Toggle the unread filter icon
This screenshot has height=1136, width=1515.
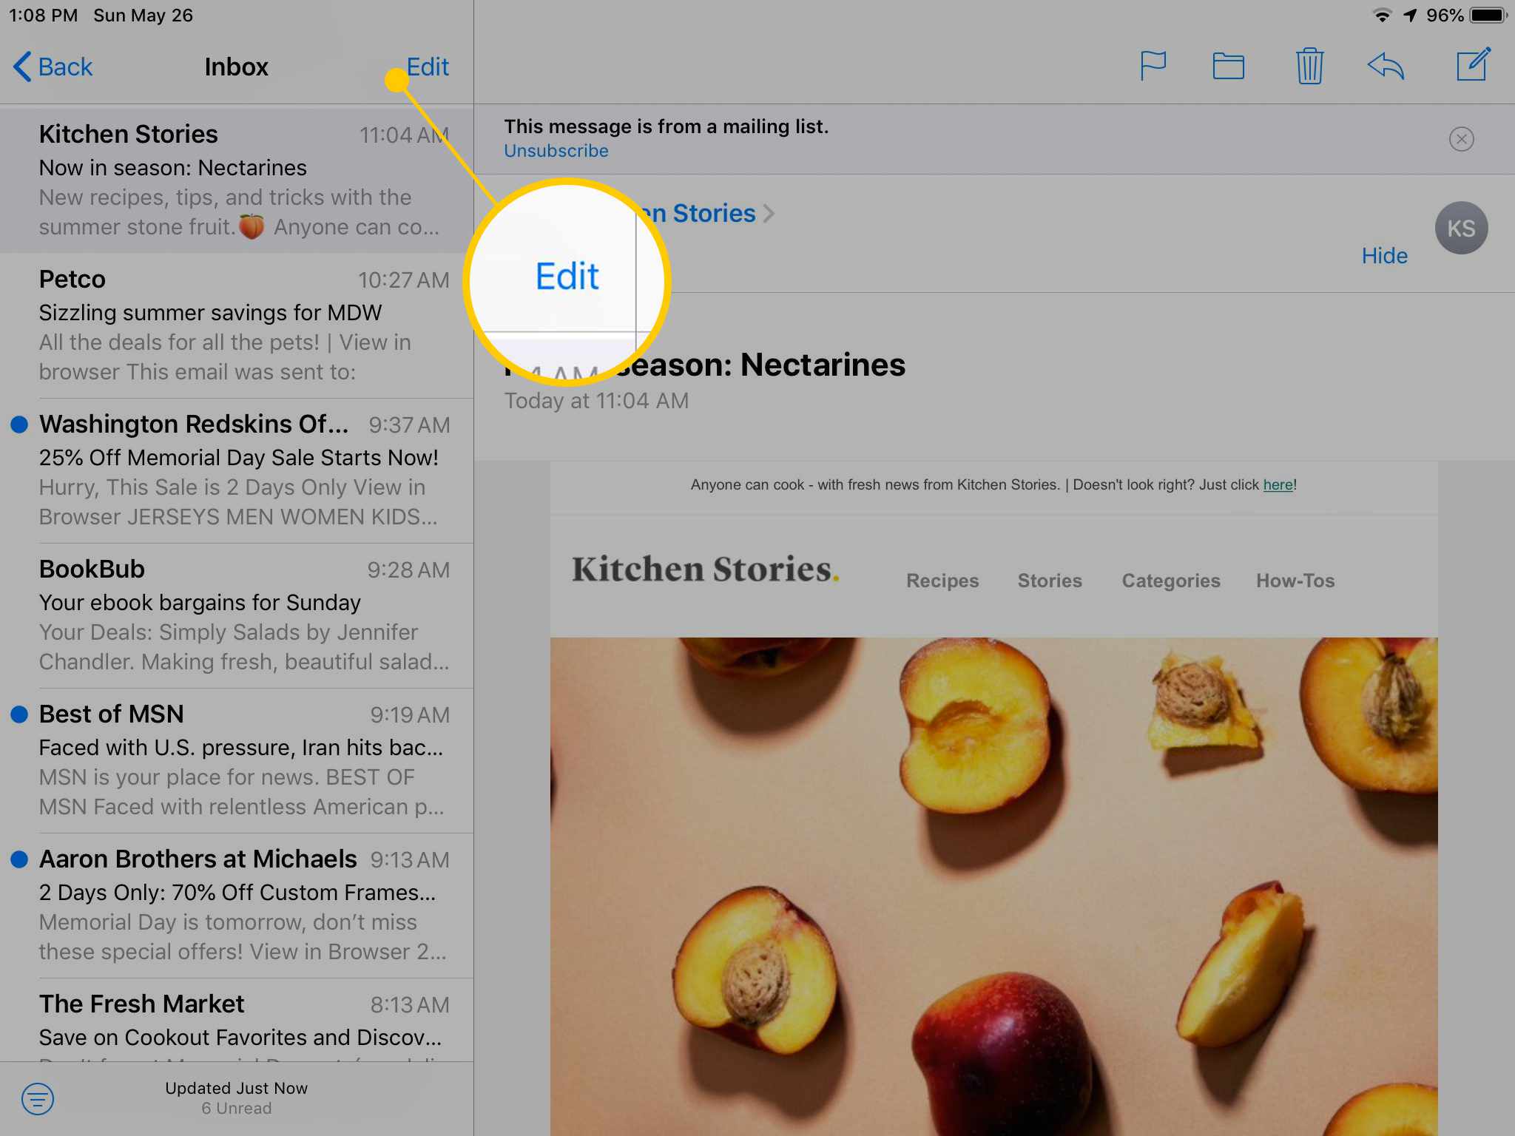(38, 1098)
